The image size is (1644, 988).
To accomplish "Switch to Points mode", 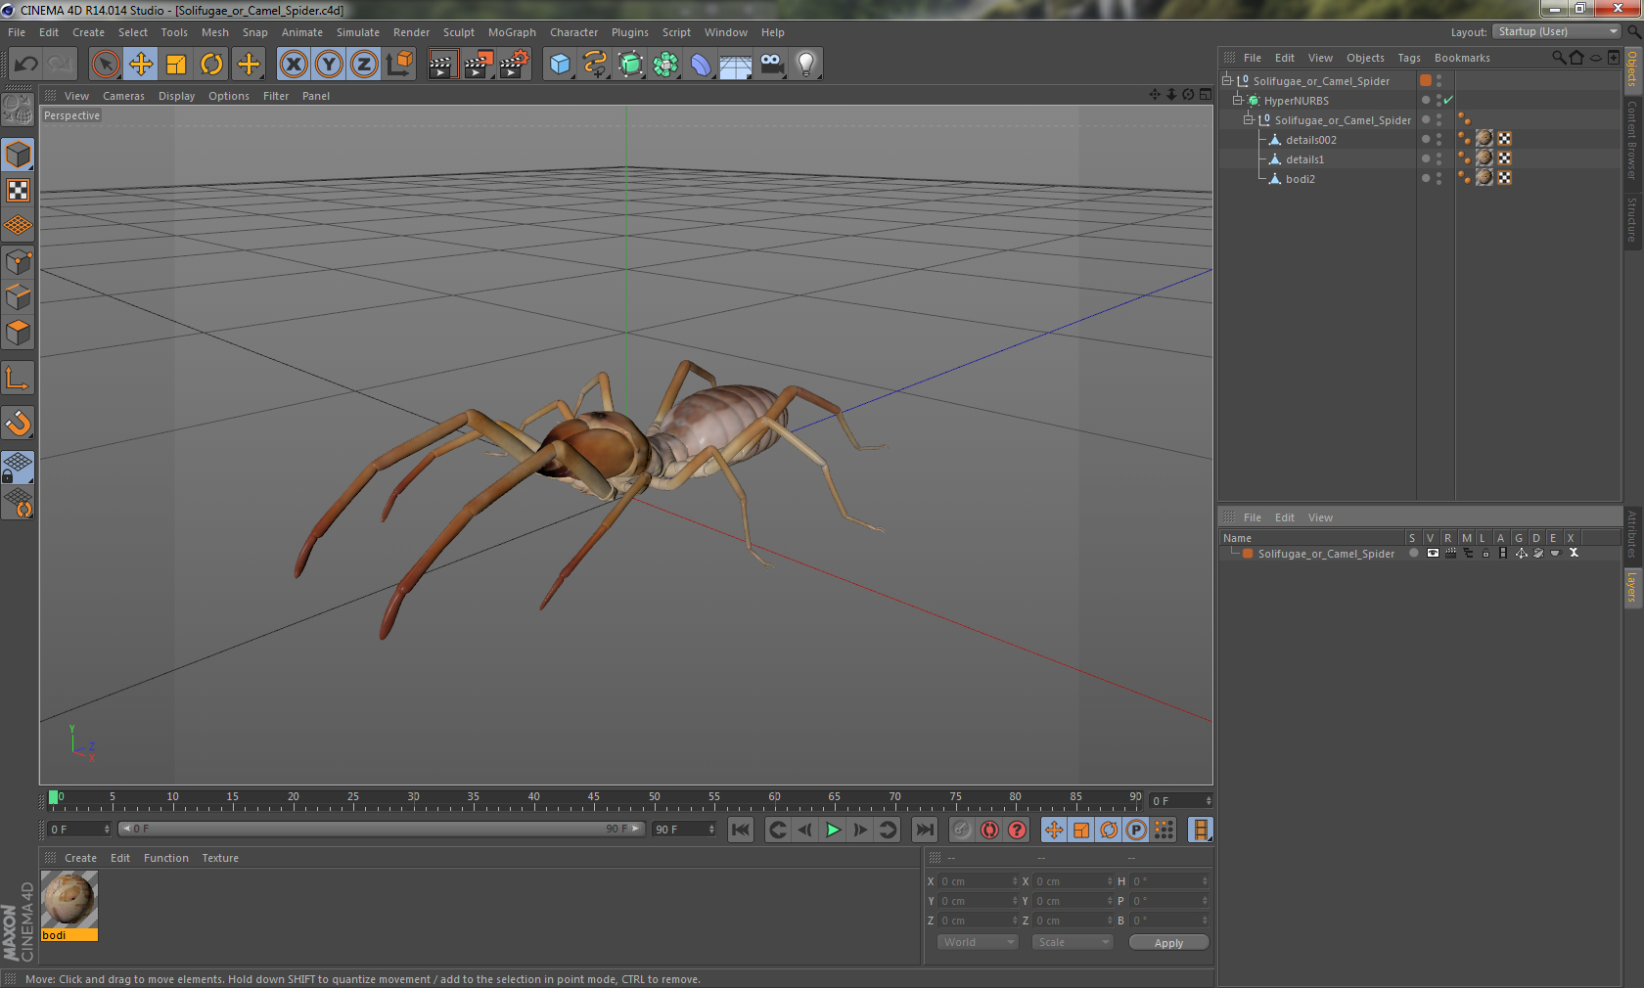I will pos(18,261).
